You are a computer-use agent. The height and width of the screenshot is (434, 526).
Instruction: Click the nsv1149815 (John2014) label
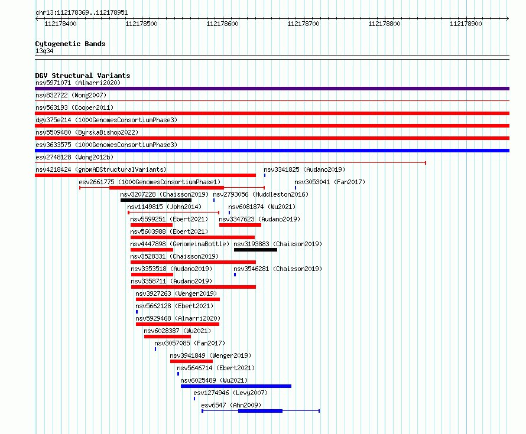164,207
